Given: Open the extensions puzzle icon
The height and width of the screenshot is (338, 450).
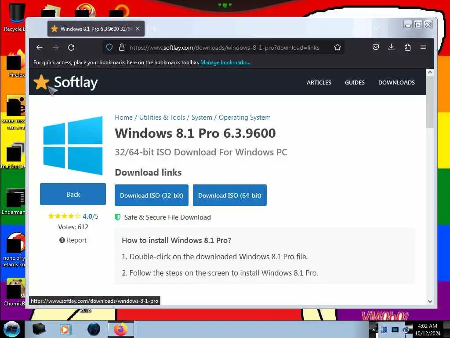Looking at the screenshot, I should 407,47.
